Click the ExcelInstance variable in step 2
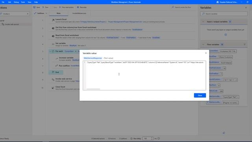This screenshot has height=142, width=252. click(137, 30)
